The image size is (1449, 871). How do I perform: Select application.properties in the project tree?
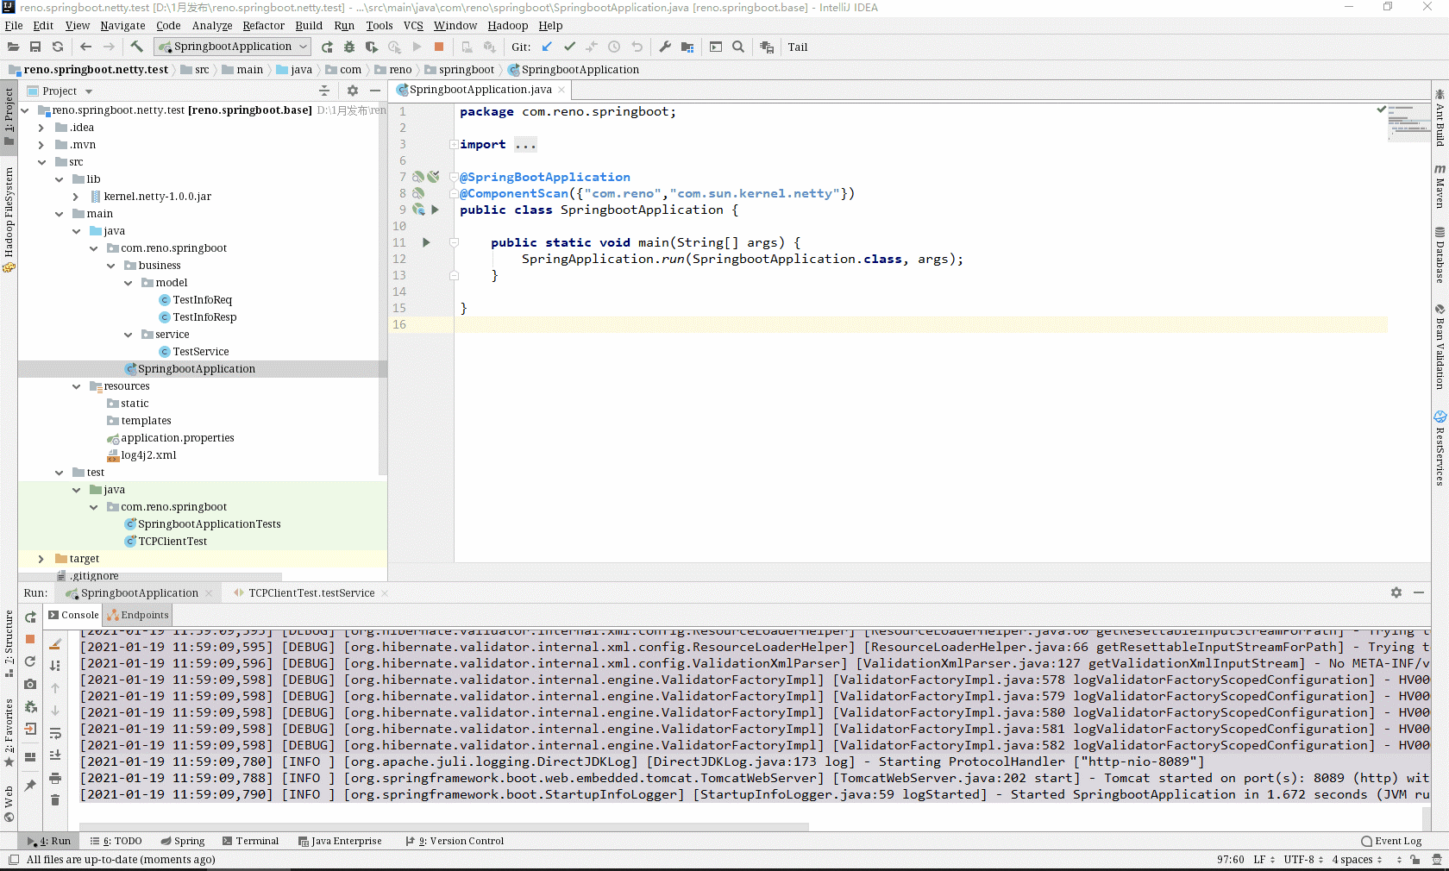(x=177, y=438)
